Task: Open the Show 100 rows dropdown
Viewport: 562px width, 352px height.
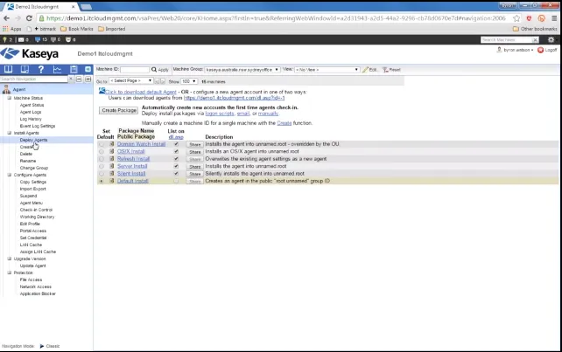Action: coord(189,81)
